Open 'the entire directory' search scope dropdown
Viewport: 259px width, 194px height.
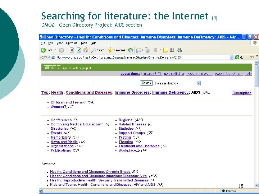199,83
